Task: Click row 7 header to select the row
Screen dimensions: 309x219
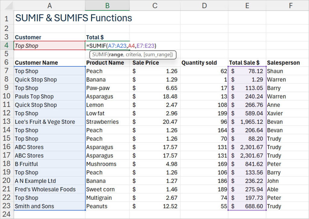Action: pos(7,71)
